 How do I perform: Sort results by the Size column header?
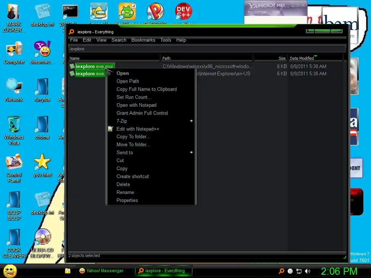(270, 58)
